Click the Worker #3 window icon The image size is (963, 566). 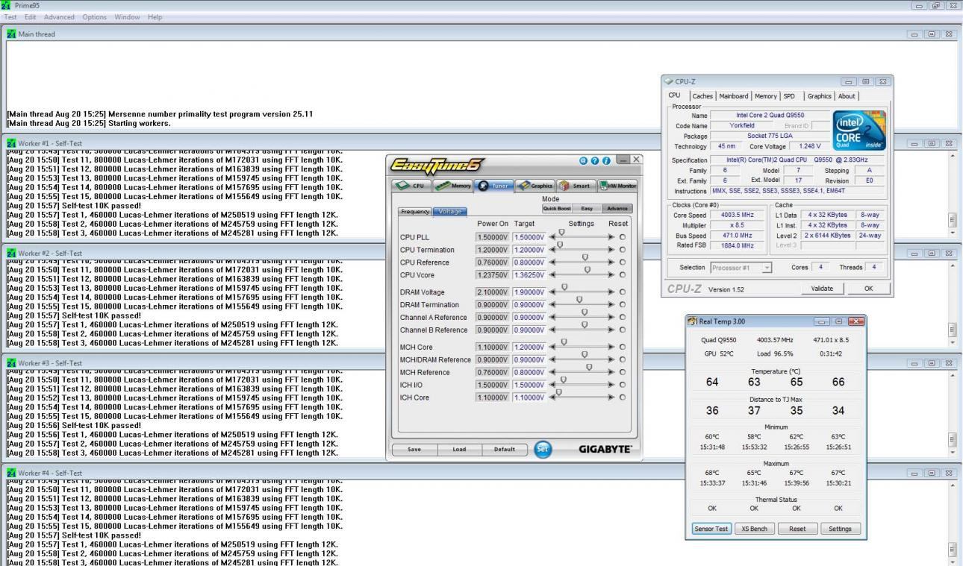(11, 362)
